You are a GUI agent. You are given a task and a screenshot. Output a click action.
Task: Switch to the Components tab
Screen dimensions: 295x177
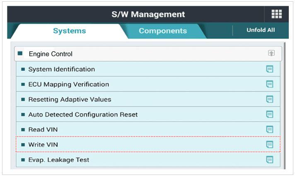click(x=162, y=31)
